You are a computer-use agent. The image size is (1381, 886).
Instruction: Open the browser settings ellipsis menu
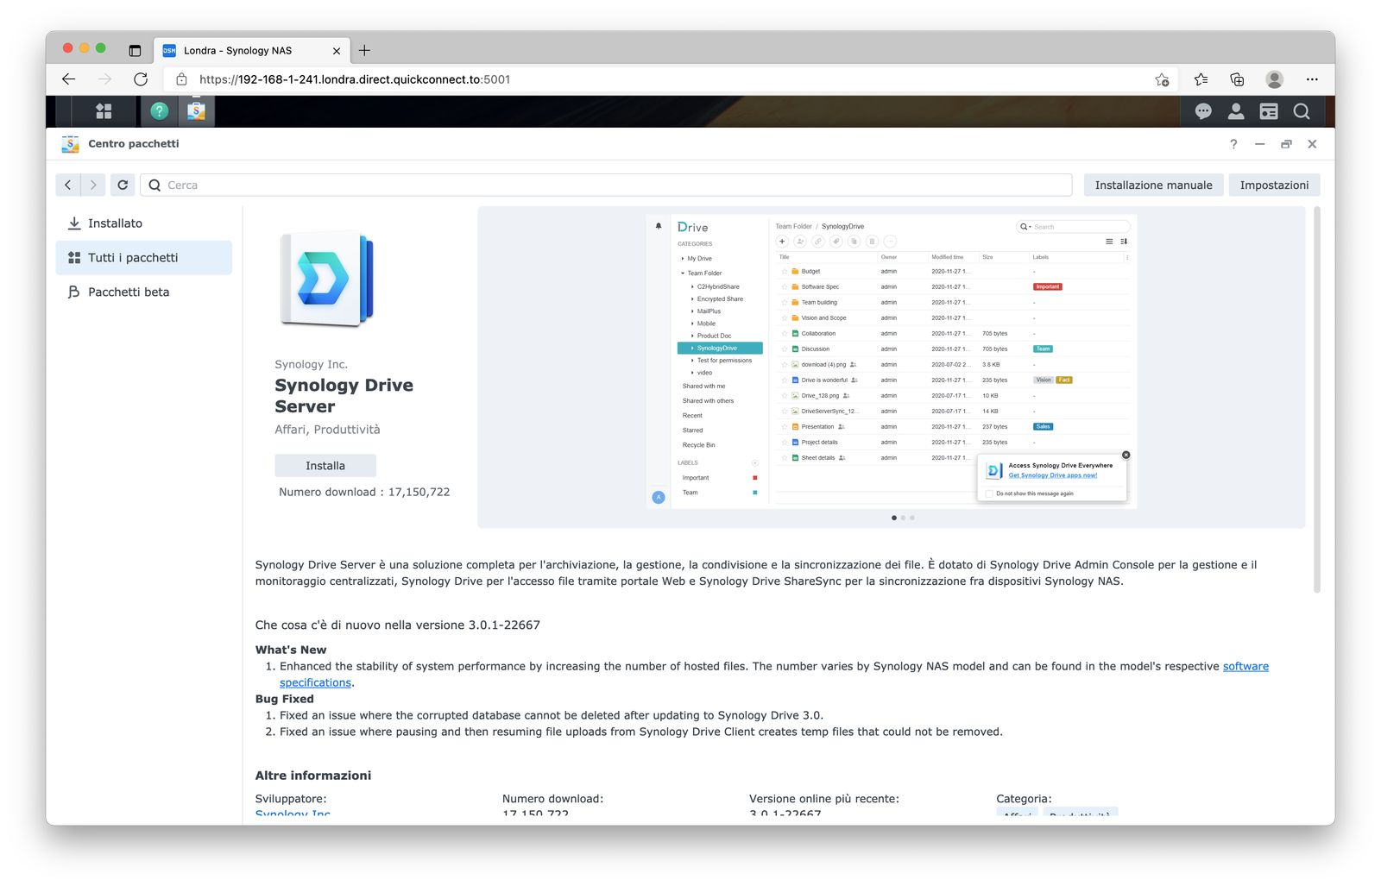click(x=1312, y=79)
